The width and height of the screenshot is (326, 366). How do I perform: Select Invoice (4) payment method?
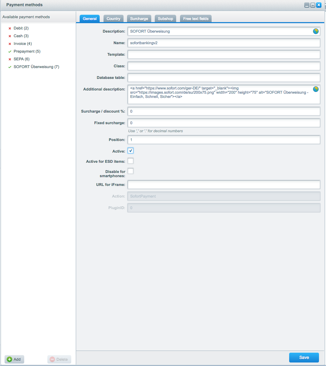tap(22, 44)
